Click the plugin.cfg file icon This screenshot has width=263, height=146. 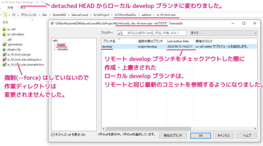pos(4,49)
